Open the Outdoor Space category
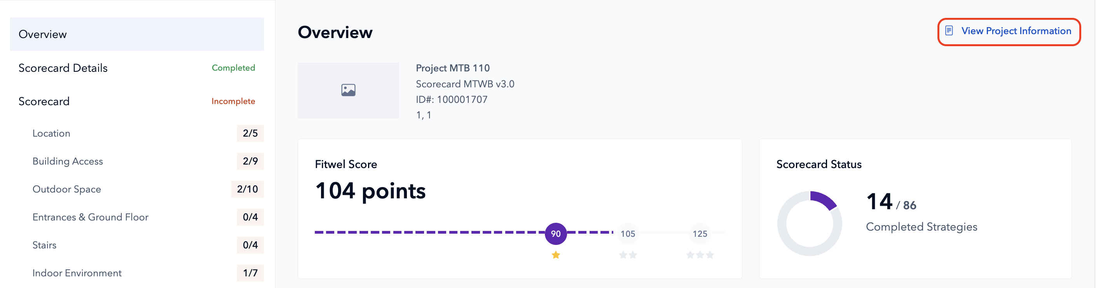Screen dimensions: 1096x288 coord(67,189)
